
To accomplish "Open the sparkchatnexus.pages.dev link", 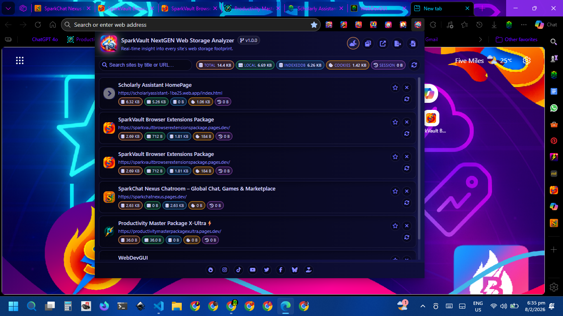I will [x=152, y=197].
